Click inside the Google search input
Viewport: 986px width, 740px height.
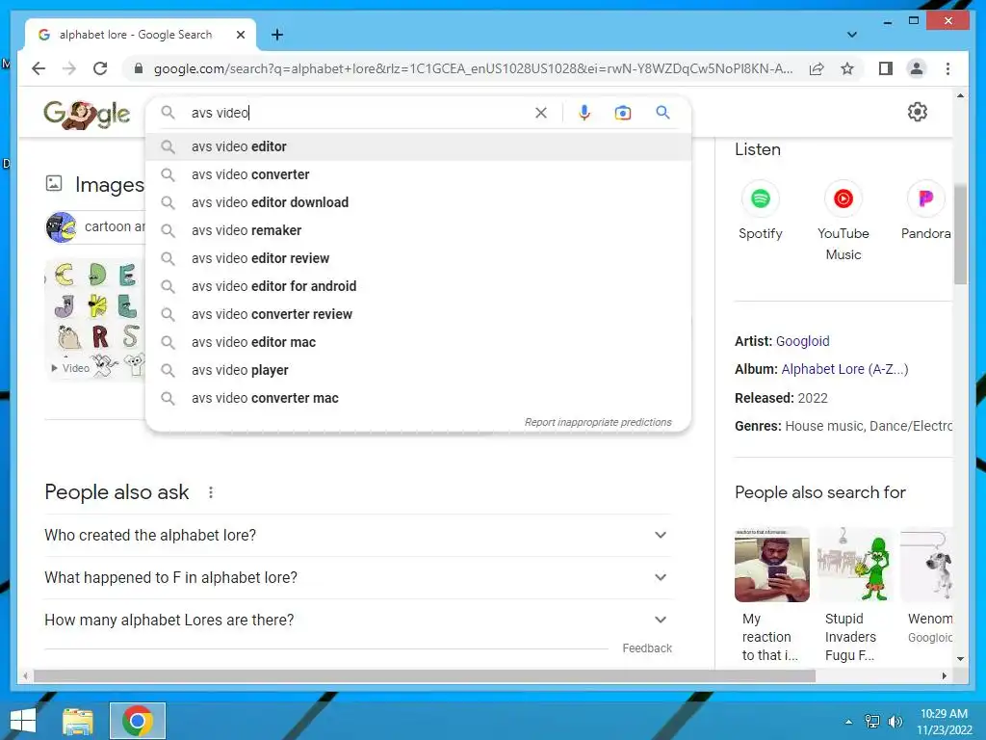358,113
